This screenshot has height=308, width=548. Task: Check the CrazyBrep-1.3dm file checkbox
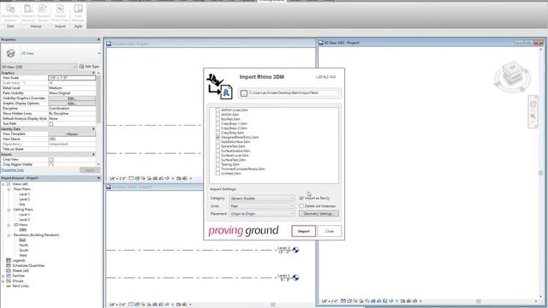(x=217, y=123)
